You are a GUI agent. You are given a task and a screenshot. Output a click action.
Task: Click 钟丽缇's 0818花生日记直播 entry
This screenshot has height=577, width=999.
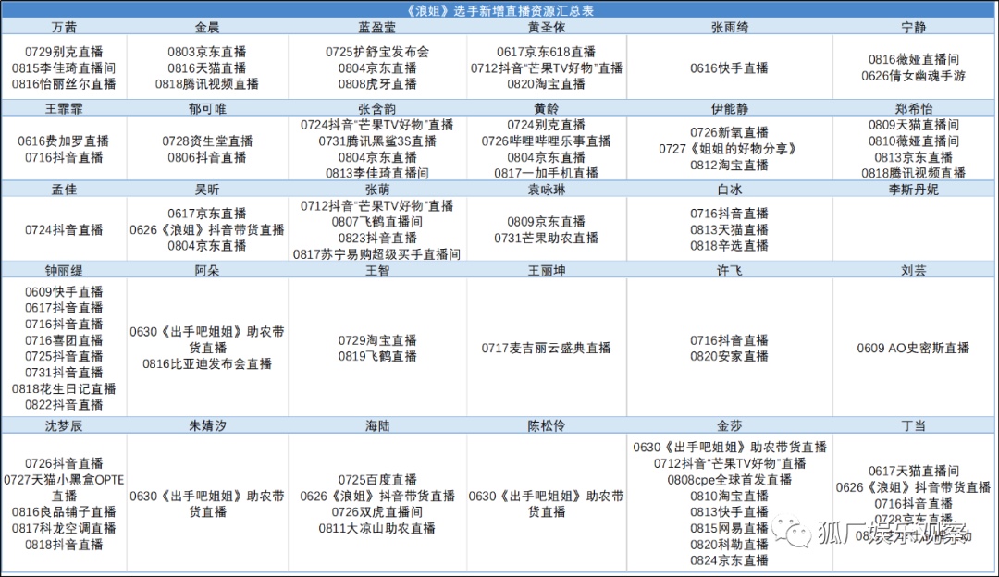click(x=65, y=388)
